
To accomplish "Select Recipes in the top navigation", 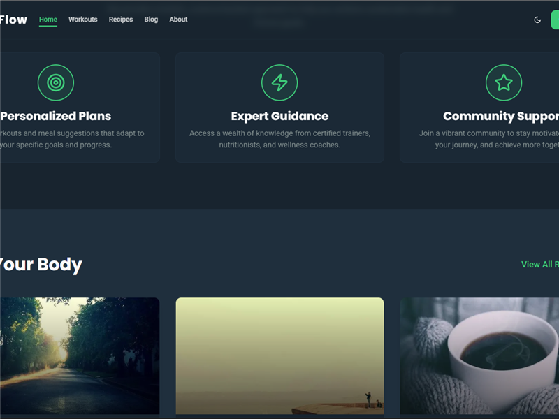I will click(x=121, y=20).
